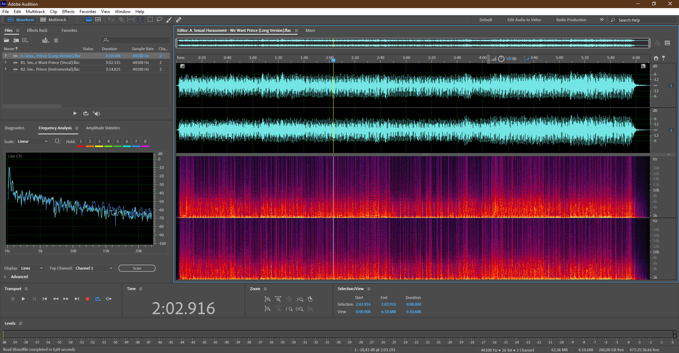This screenshot has width=679, height=353.
Task: Click the Record button in Transport
Action: (x=87, y=299)
